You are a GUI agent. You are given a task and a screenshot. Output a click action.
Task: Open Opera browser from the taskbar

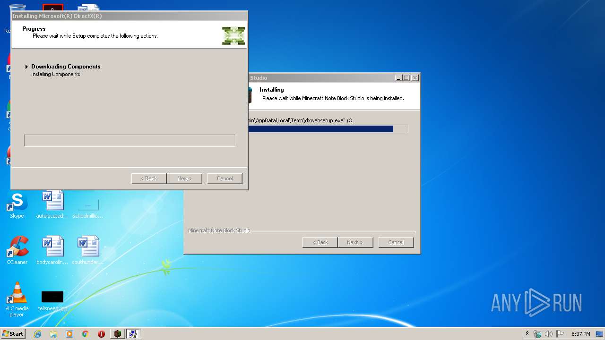click(101, 334)
